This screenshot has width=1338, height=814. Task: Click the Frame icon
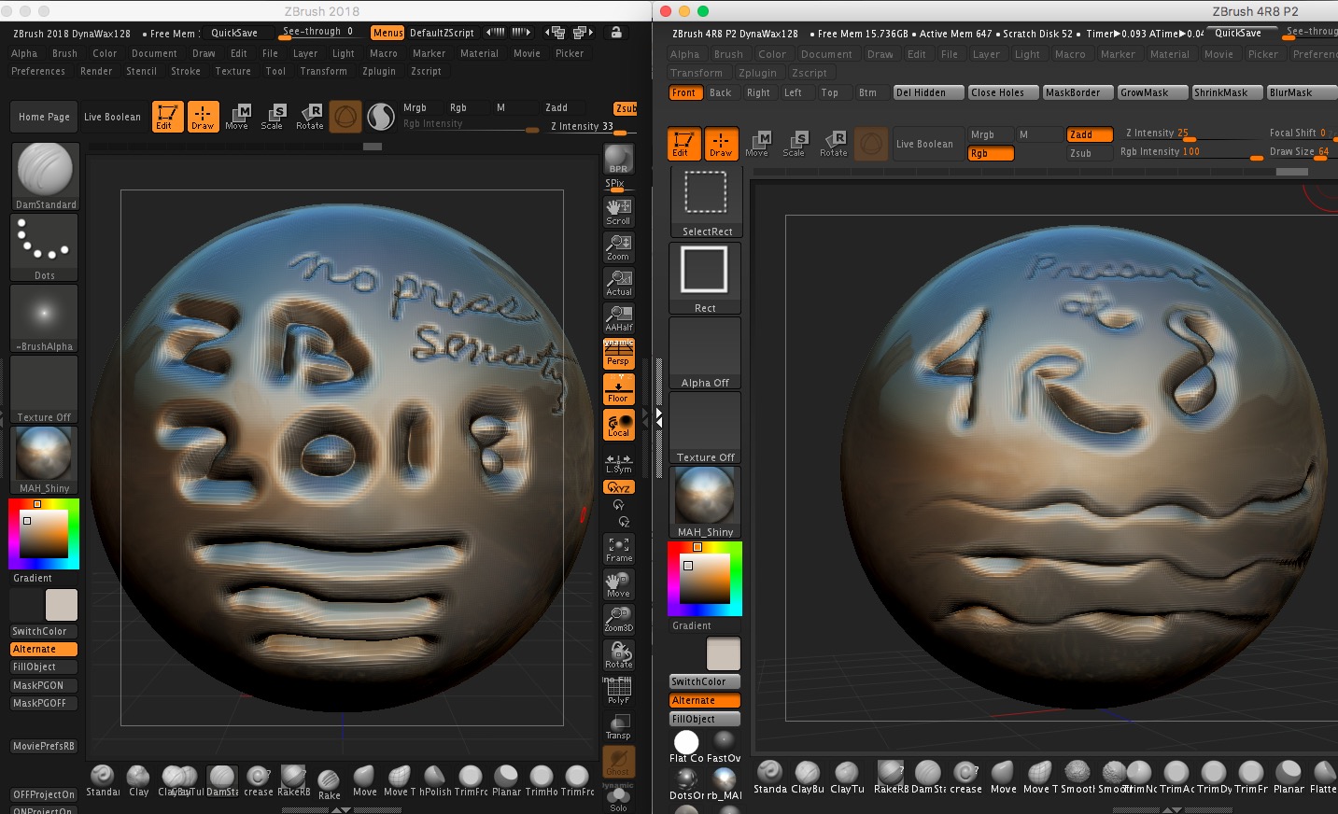tap(618, 550)
